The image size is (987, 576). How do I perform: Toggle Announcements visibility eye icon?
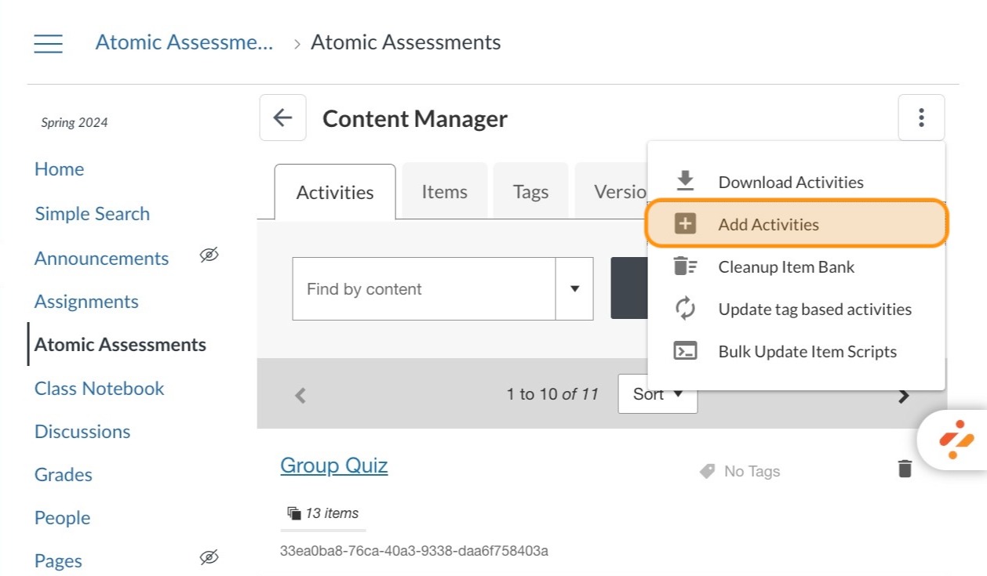209,255
